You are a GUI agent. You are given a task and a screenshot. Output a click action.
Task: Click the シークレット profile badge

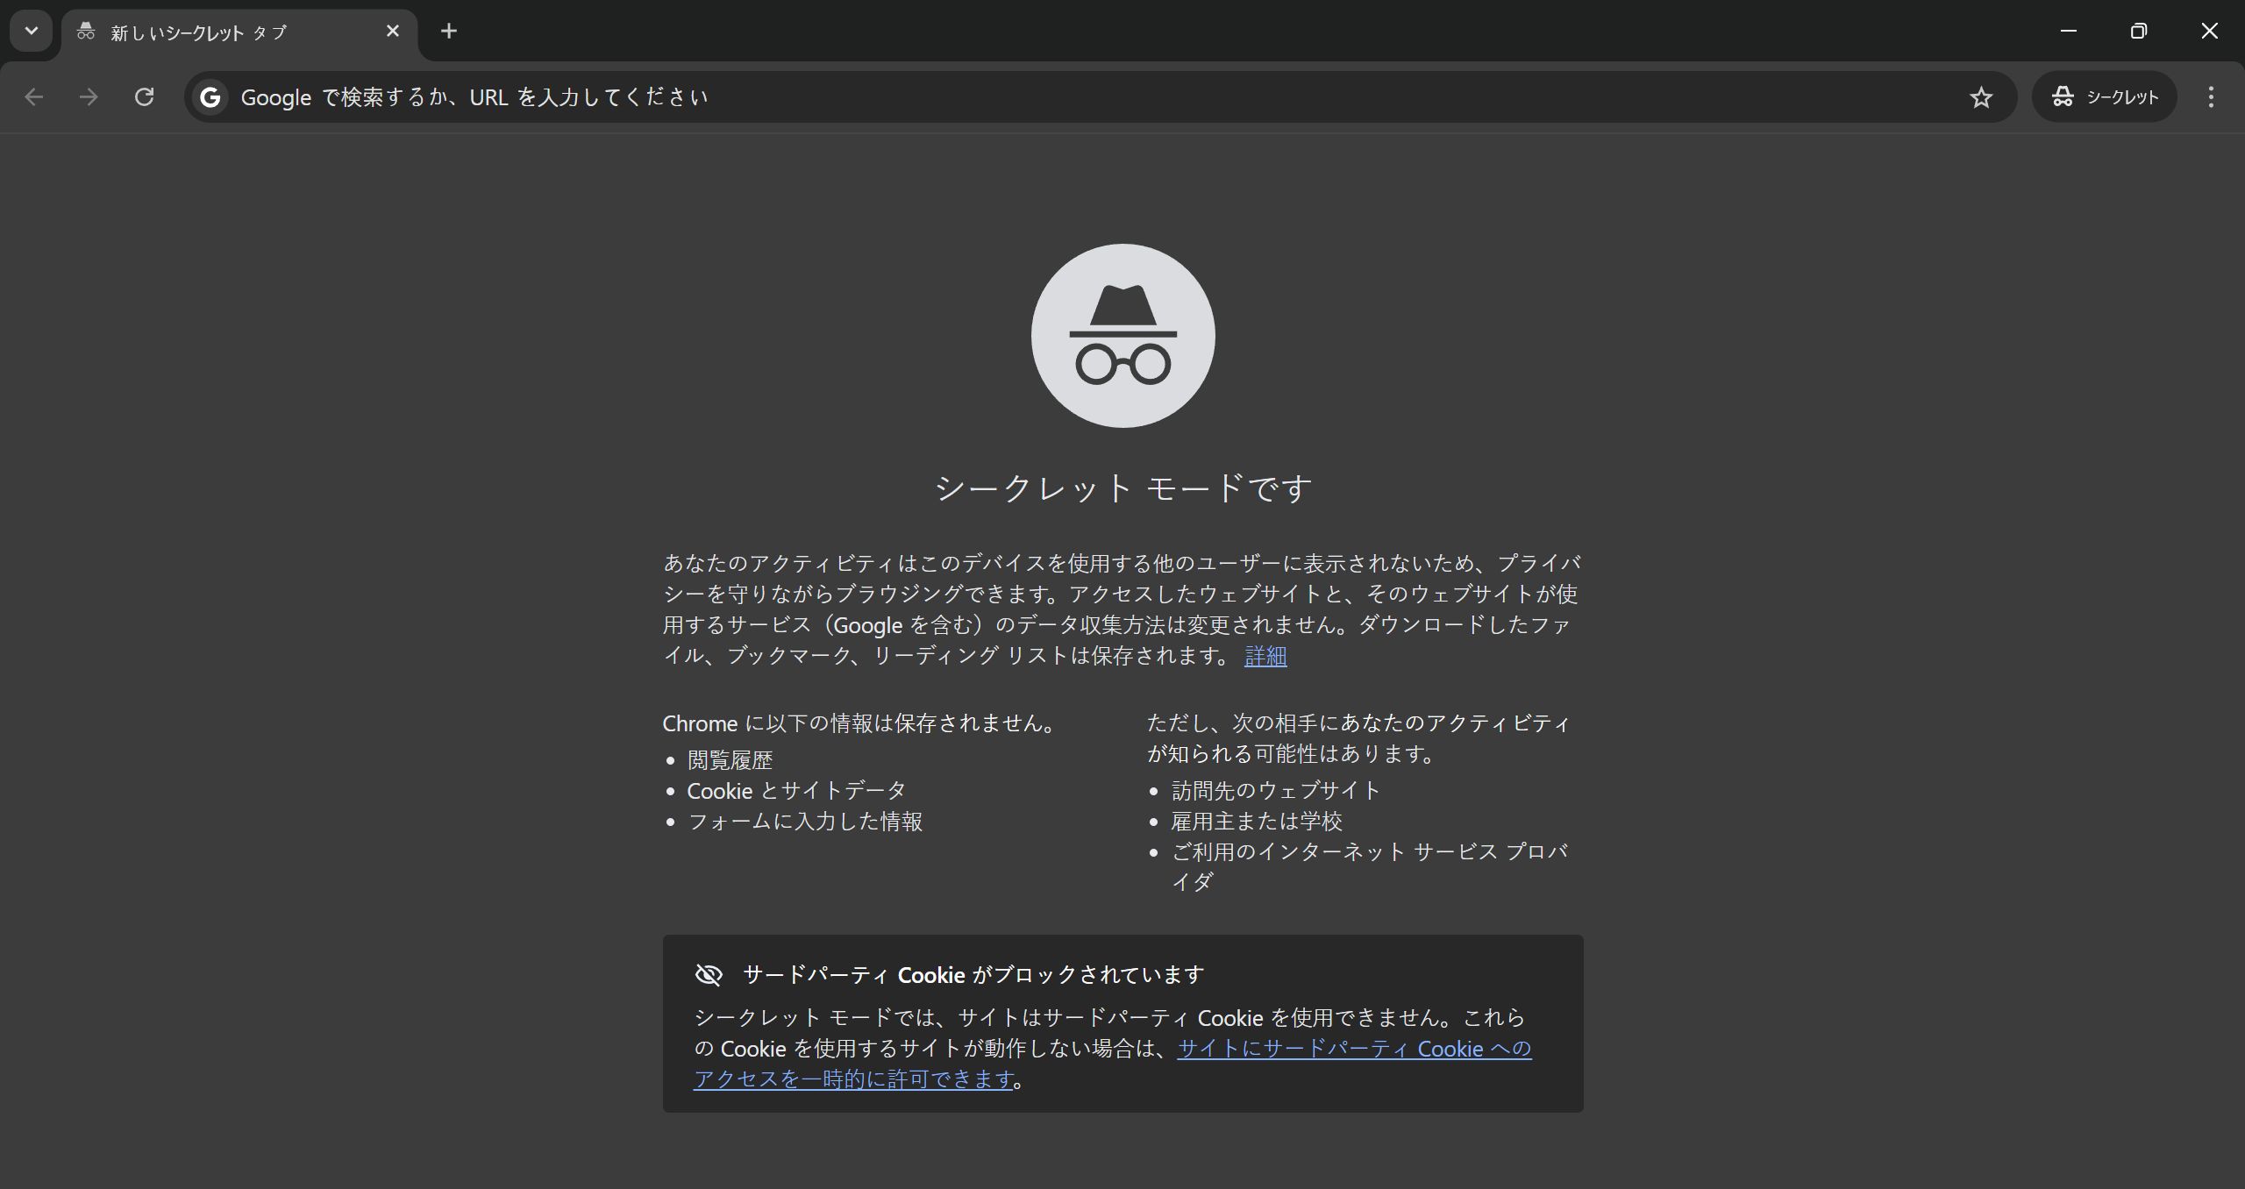click(x=2104, y=96)
